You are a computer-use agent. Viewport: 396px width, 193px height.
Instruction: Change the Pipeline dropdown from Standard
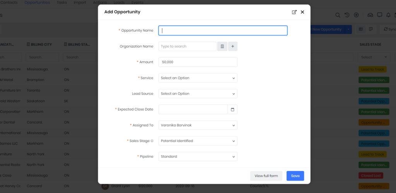[198, 157]
